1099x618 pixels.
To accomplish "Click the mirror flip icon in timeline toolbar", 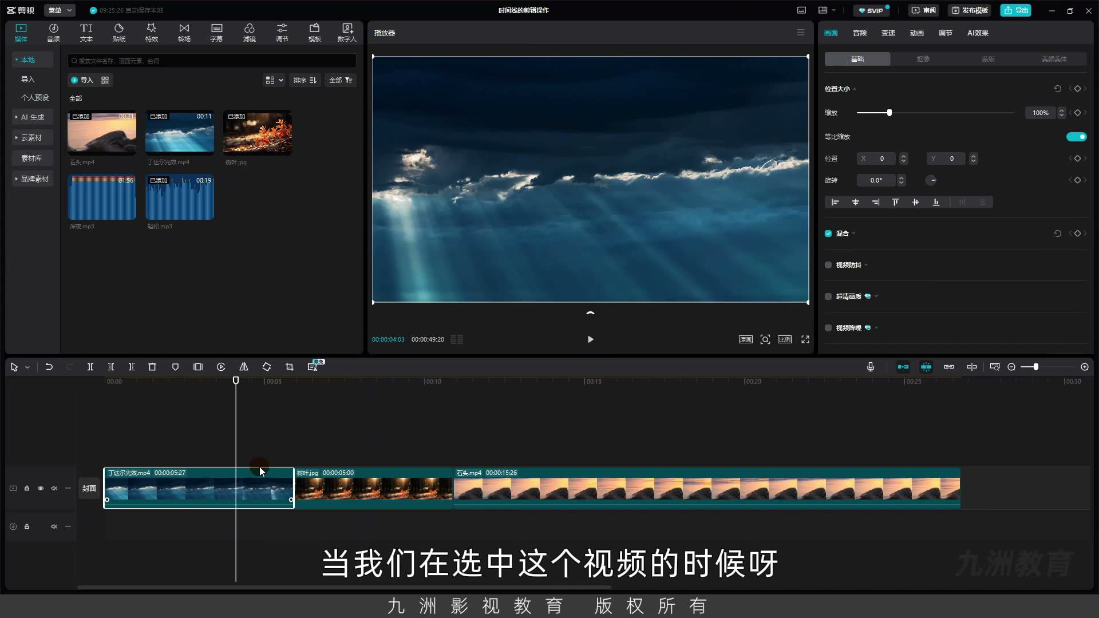I will point(244,367).
